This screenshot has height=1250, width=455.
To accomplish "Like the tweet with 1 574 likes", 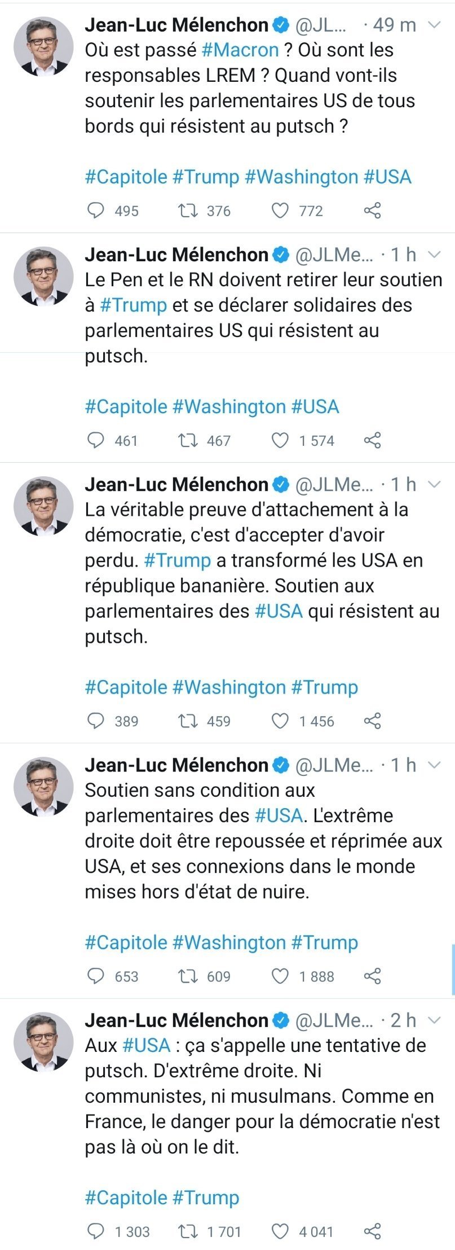I will pos(280,440).
